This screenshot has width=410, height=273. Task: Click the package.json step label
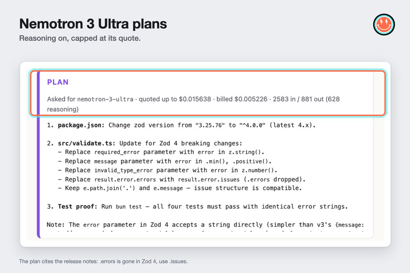point(81,125)
